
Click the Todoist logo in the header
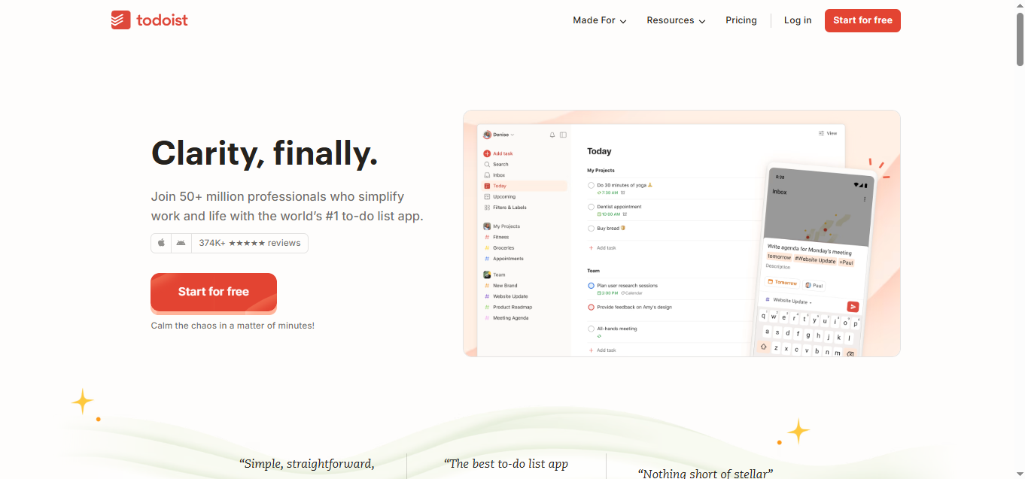pyautogui.click(x=149, y=20)
